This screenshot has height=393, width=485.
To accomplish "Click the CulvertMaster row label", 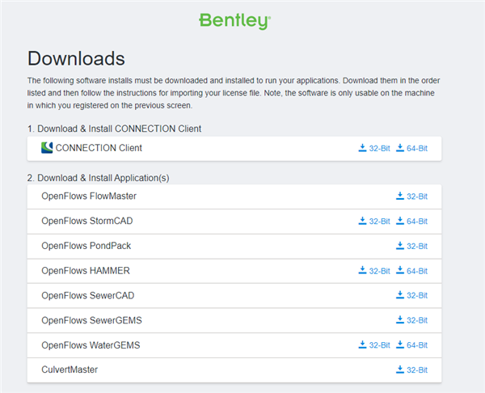I will 69,370.
